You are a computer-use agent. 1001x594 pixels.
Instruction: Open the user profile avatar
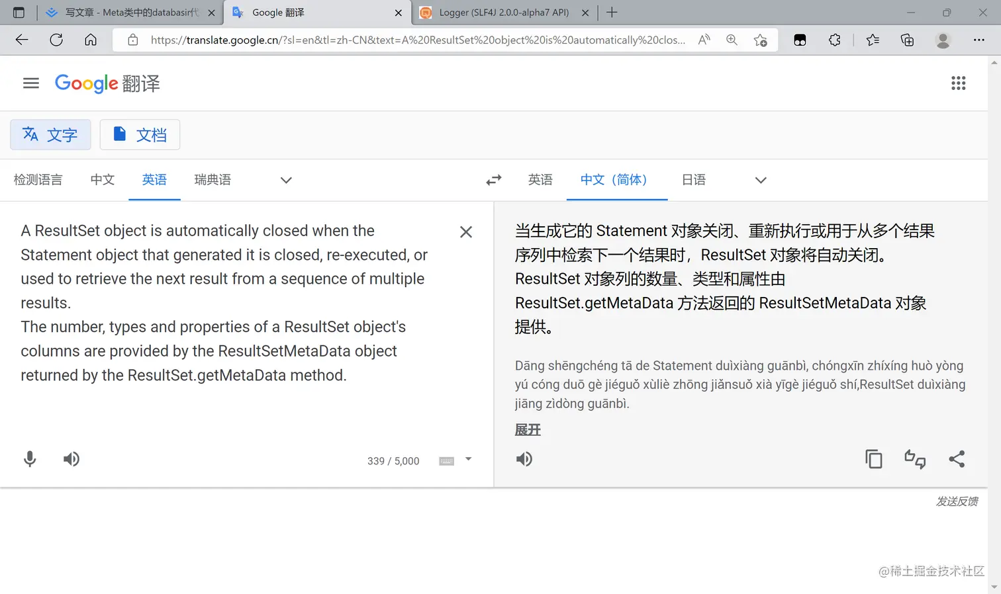click(943, 40)
